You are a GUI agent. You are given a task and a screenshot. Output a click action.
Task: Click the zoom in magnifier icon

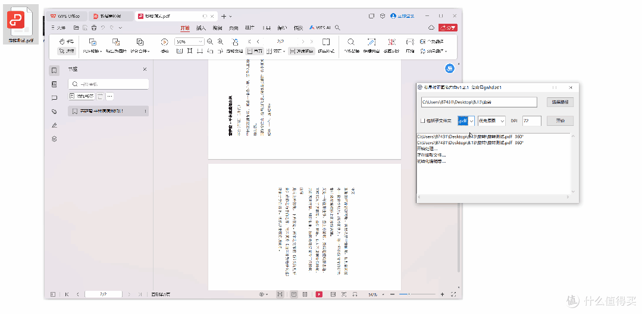[220, 41]
